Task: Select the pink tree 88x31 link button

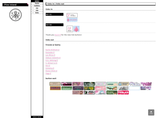Action: click(x=72, y=20)
